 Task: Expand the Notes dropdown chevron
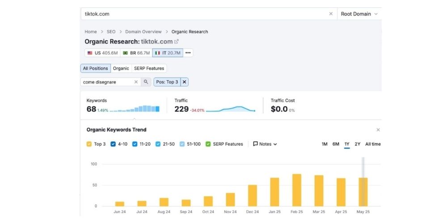coord(275,144)
